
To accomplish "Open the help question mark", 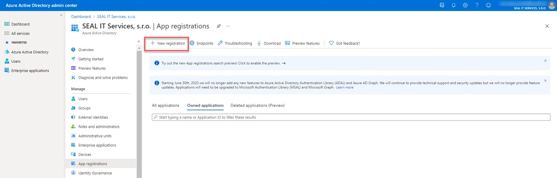I will tap(477, 5).
